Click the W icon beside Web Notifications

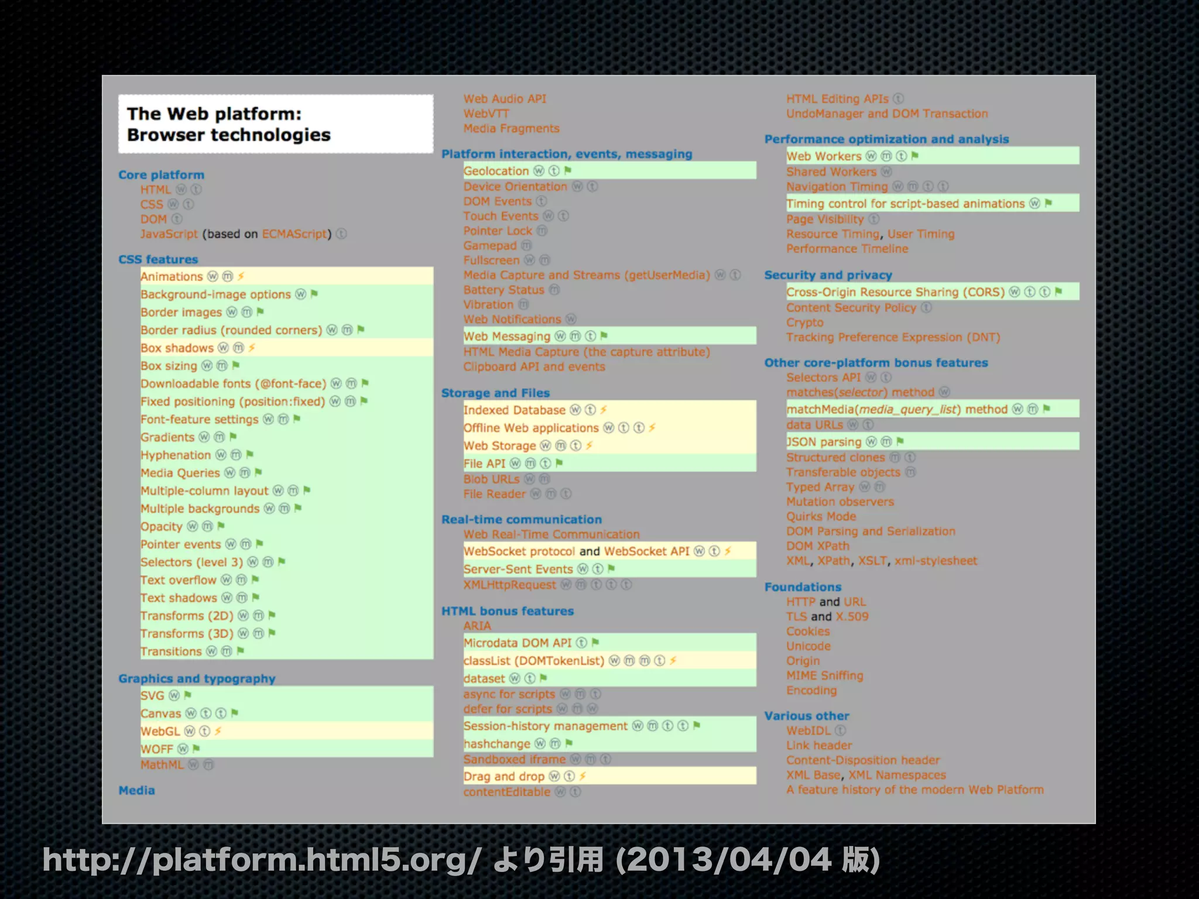click(571, 319)
